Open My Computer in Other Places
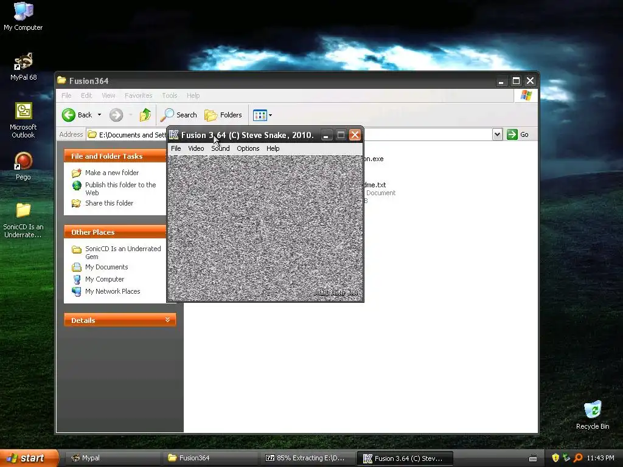Viewport: 623px width, 467px height. [105, 279]
